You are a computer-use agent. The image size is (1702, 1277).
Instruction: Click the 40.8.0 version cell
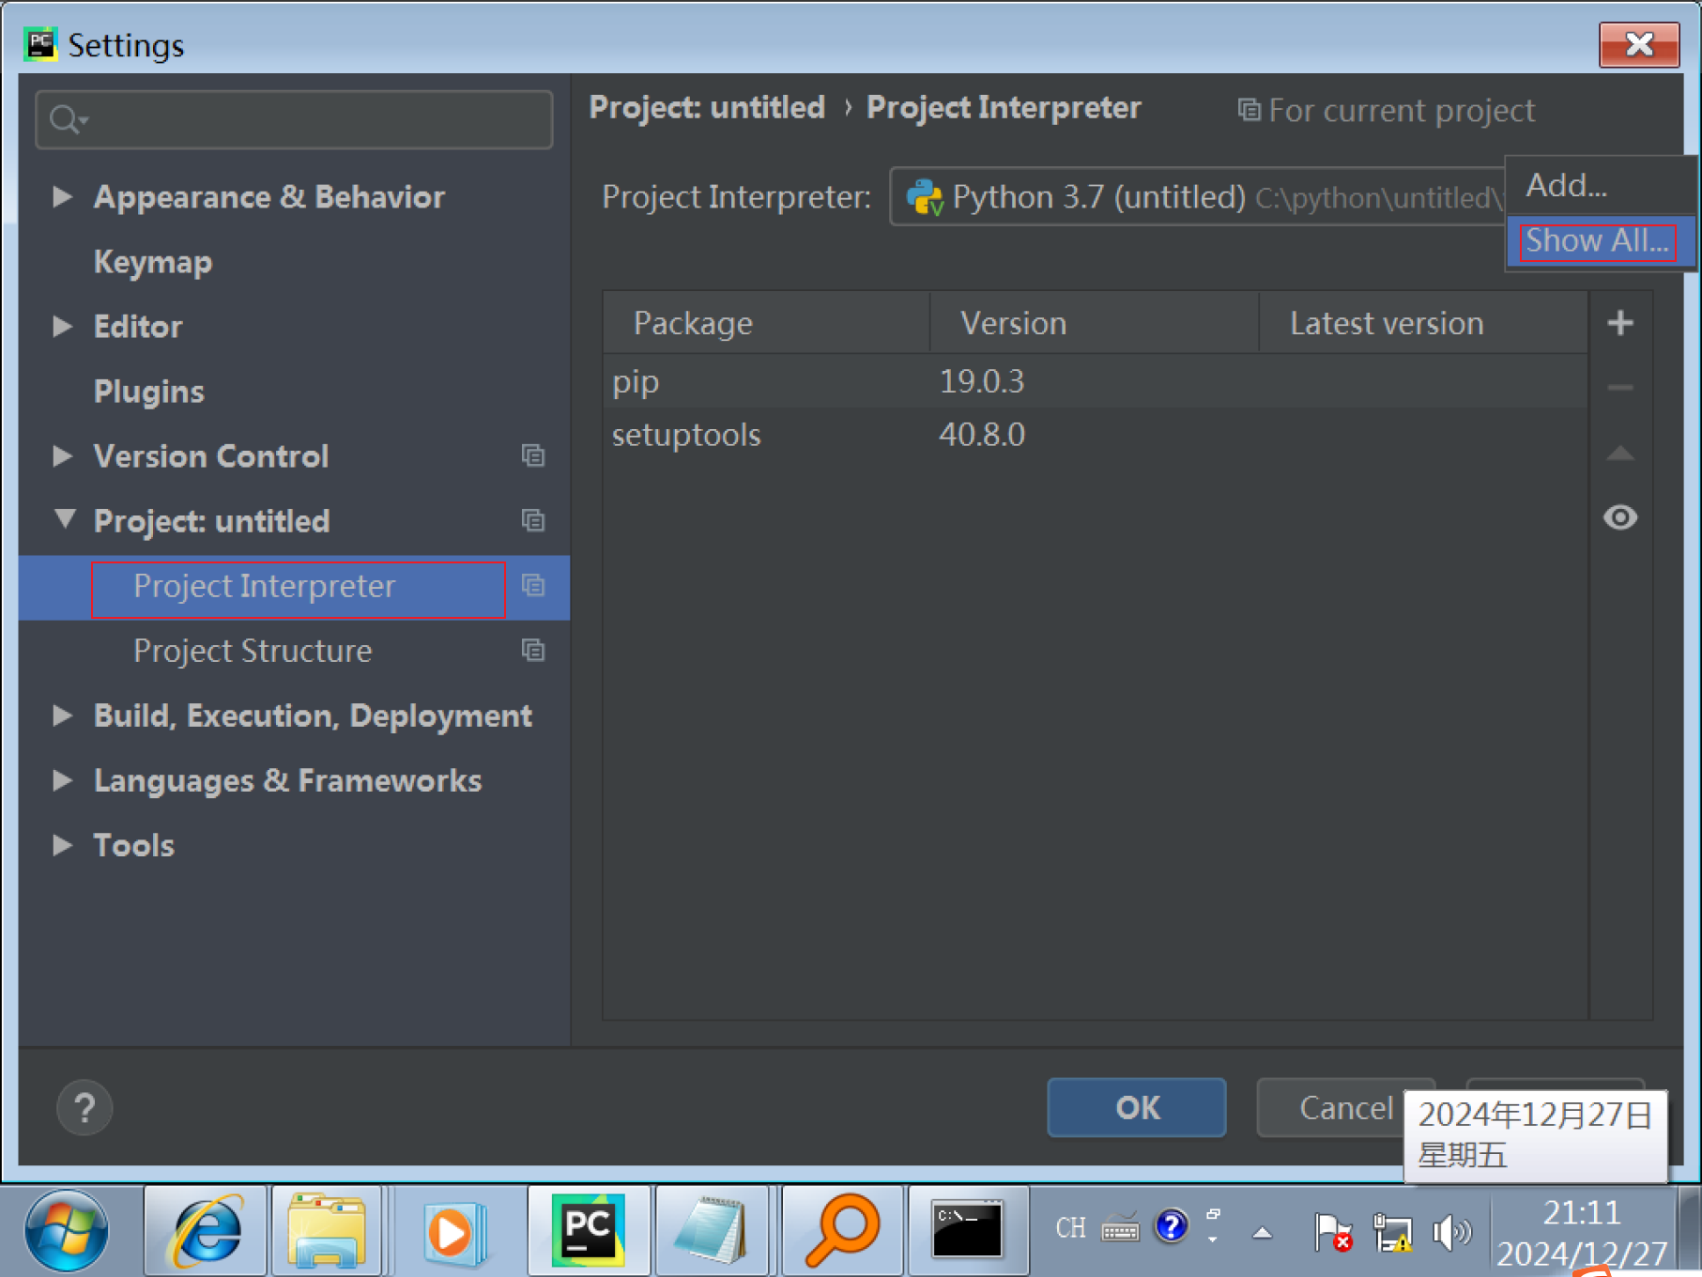tap(982, 435)
